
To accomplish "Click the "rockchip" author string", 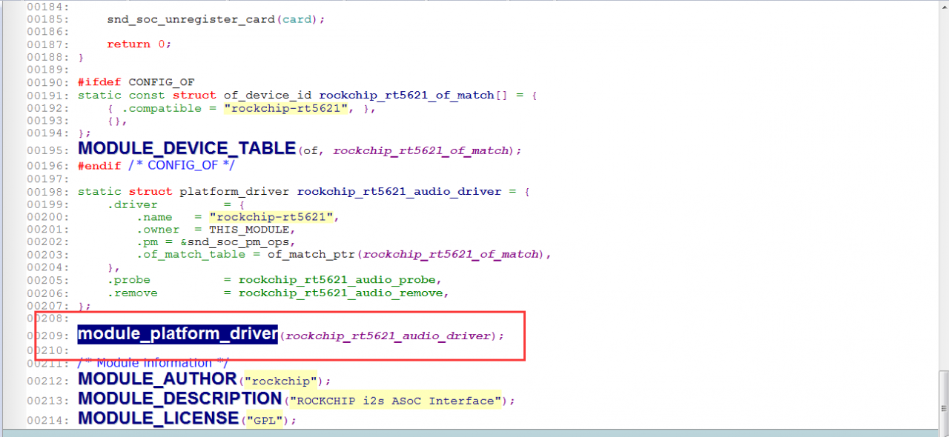I will (282, 381).
